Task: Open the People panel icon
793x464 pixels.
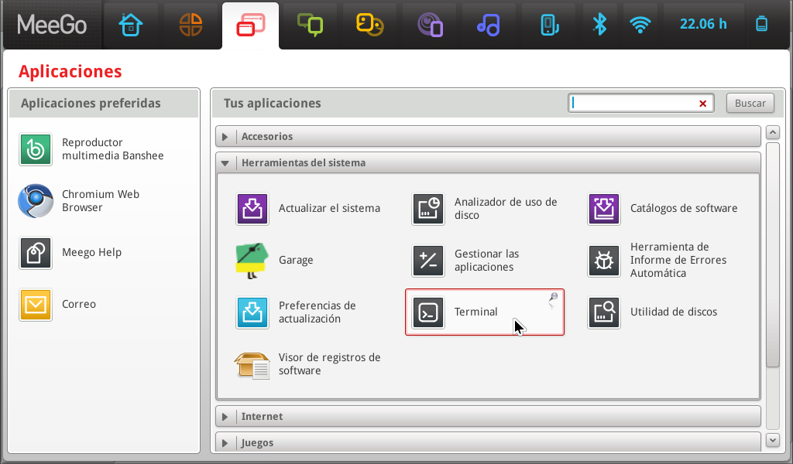Action: 369,25
